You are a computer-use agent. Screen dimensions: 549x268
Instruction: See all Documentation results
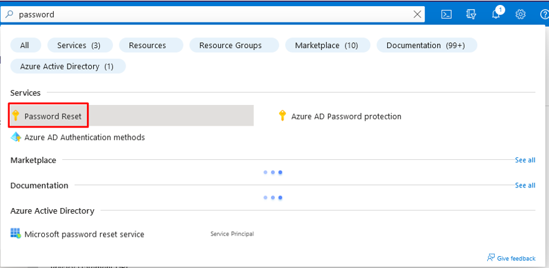[525, 186]
